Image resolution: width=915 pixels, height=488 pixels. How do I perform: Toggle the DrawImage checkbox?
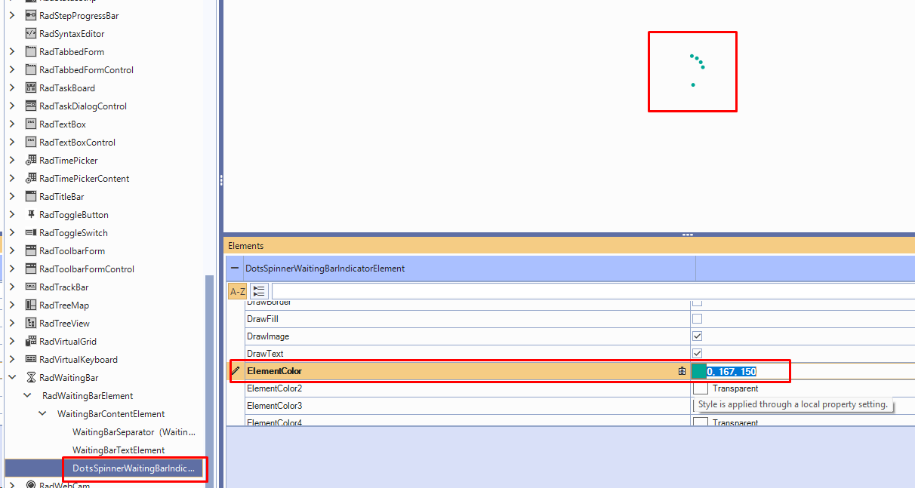point(698,336)
